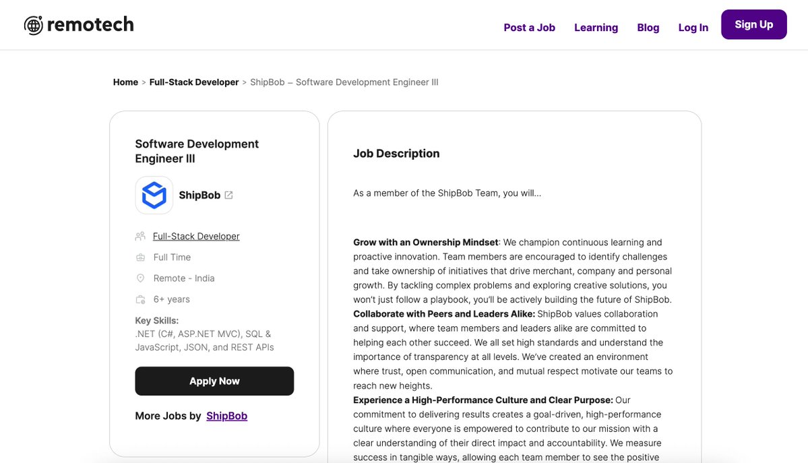Open the Home breadcrumb link
This screenshot has height=463, width=808.
point(125,81)
